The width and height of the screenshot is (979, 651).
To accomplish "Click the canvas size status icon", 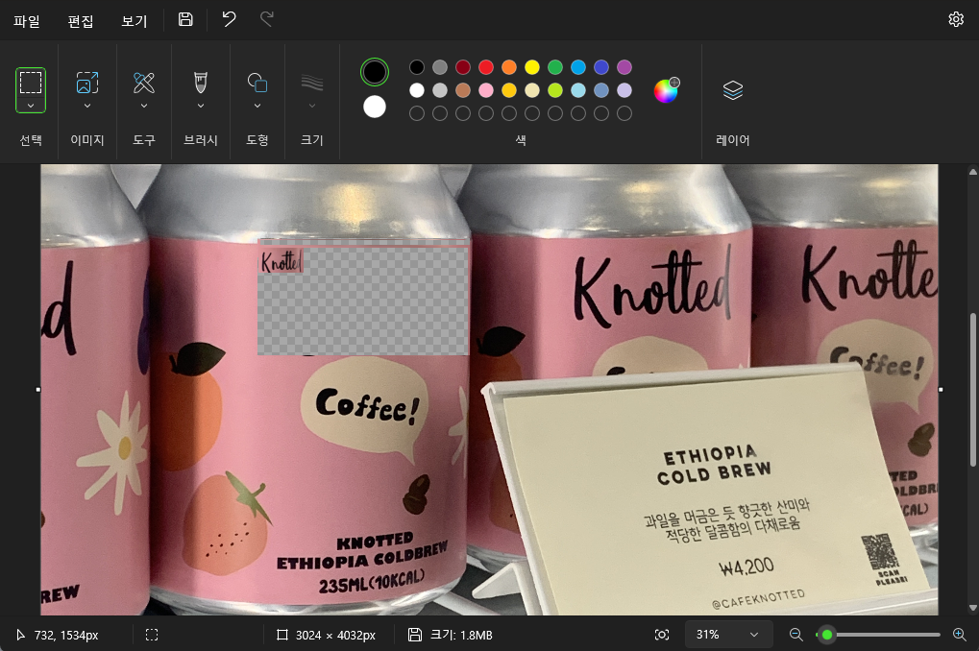I will pyautogui.click(x=282, y=635).
